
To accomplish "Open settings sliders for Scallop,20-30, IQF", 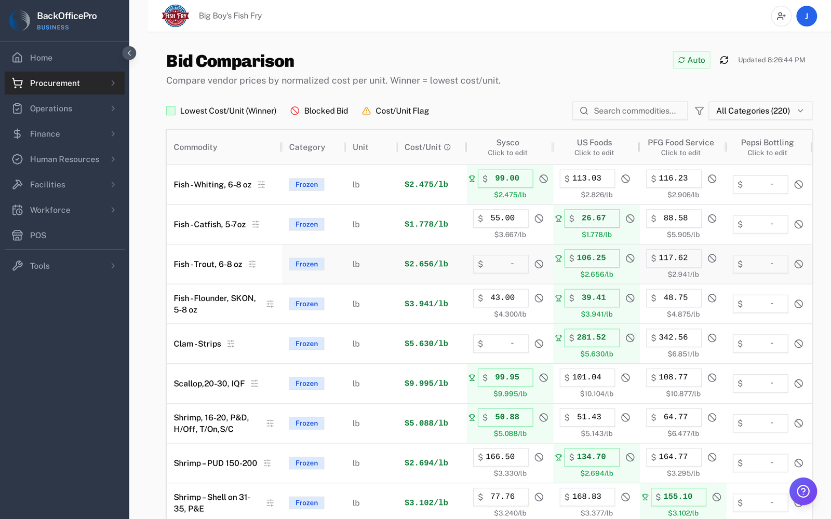I will (x=254, y=384).
